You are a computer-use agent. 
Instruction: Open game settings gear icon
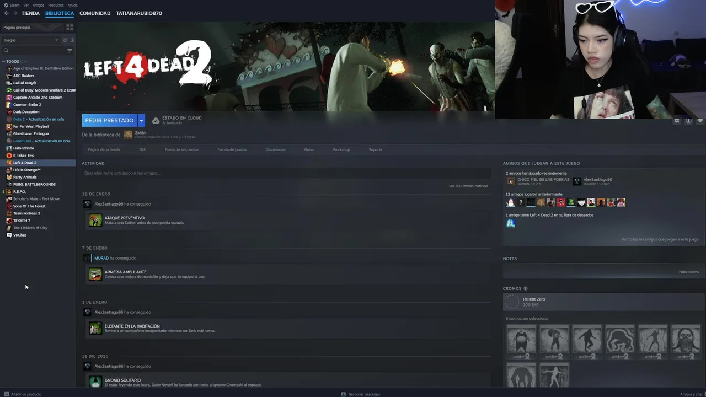[677, 121]
